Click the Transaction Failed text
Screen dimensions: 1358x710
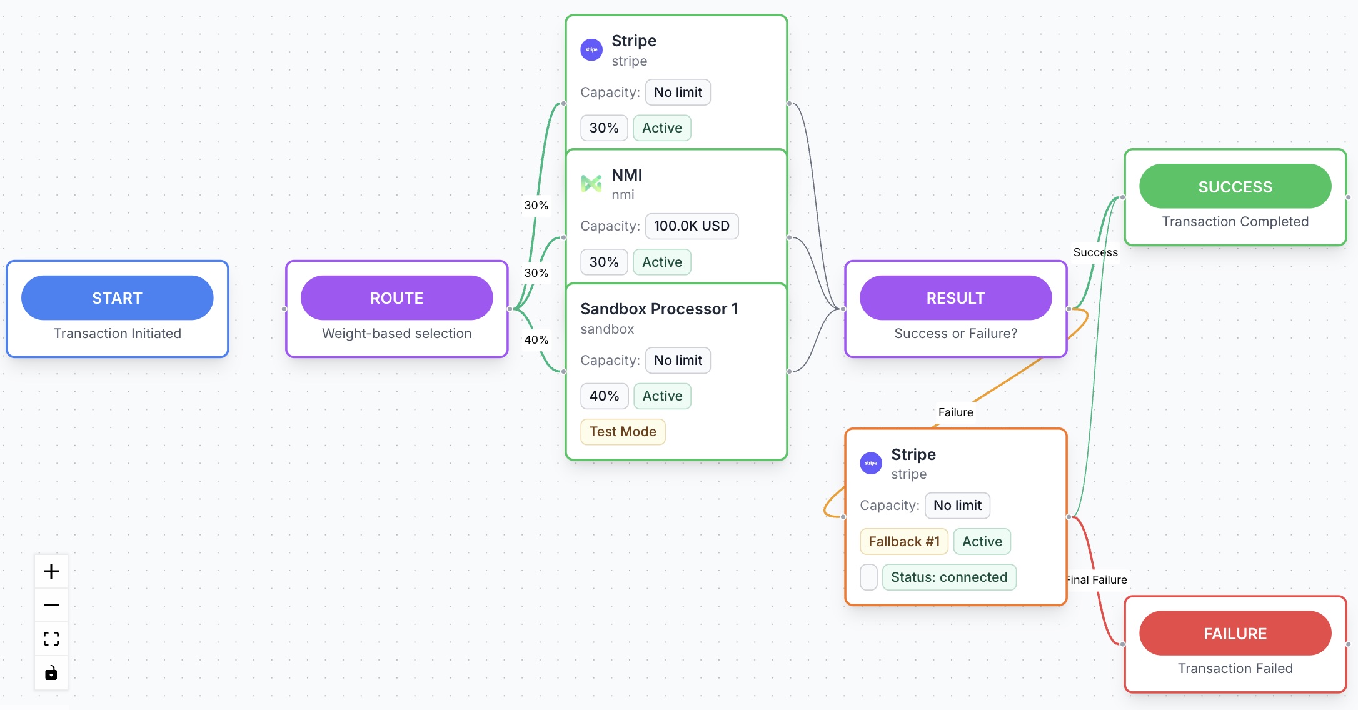point(1235,669)
